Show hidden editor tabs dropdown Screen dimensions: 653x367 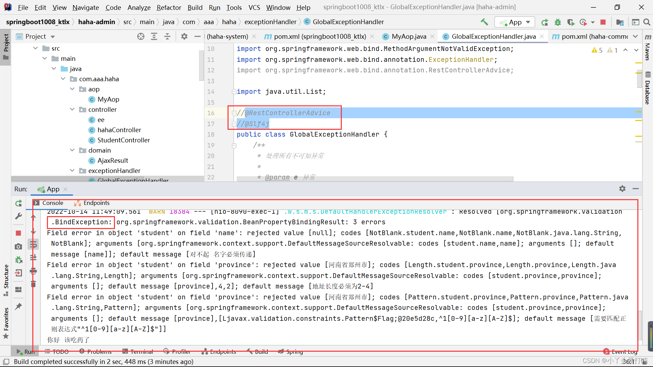coord(635,36)
